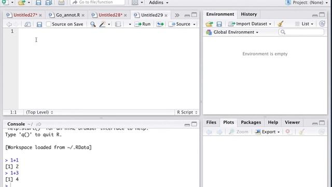Focus the Go to file/function field
This screenshot has width=332, height=187.
98,2
